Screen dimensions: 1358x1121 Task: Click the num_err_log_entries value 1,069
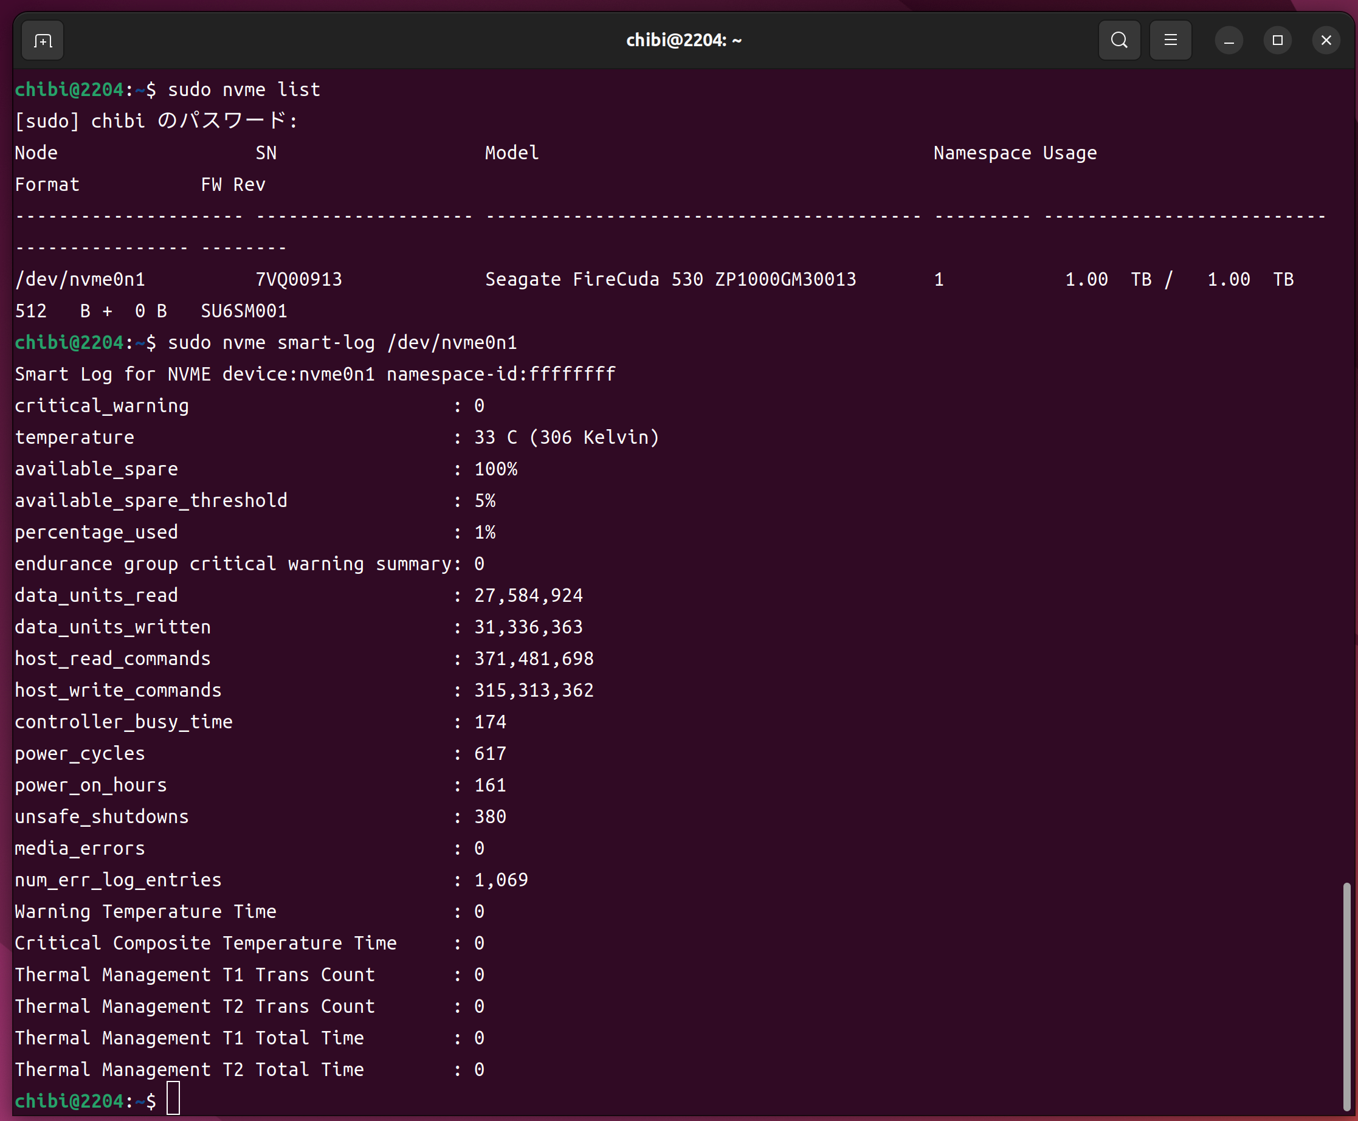(x=500, y=880)
